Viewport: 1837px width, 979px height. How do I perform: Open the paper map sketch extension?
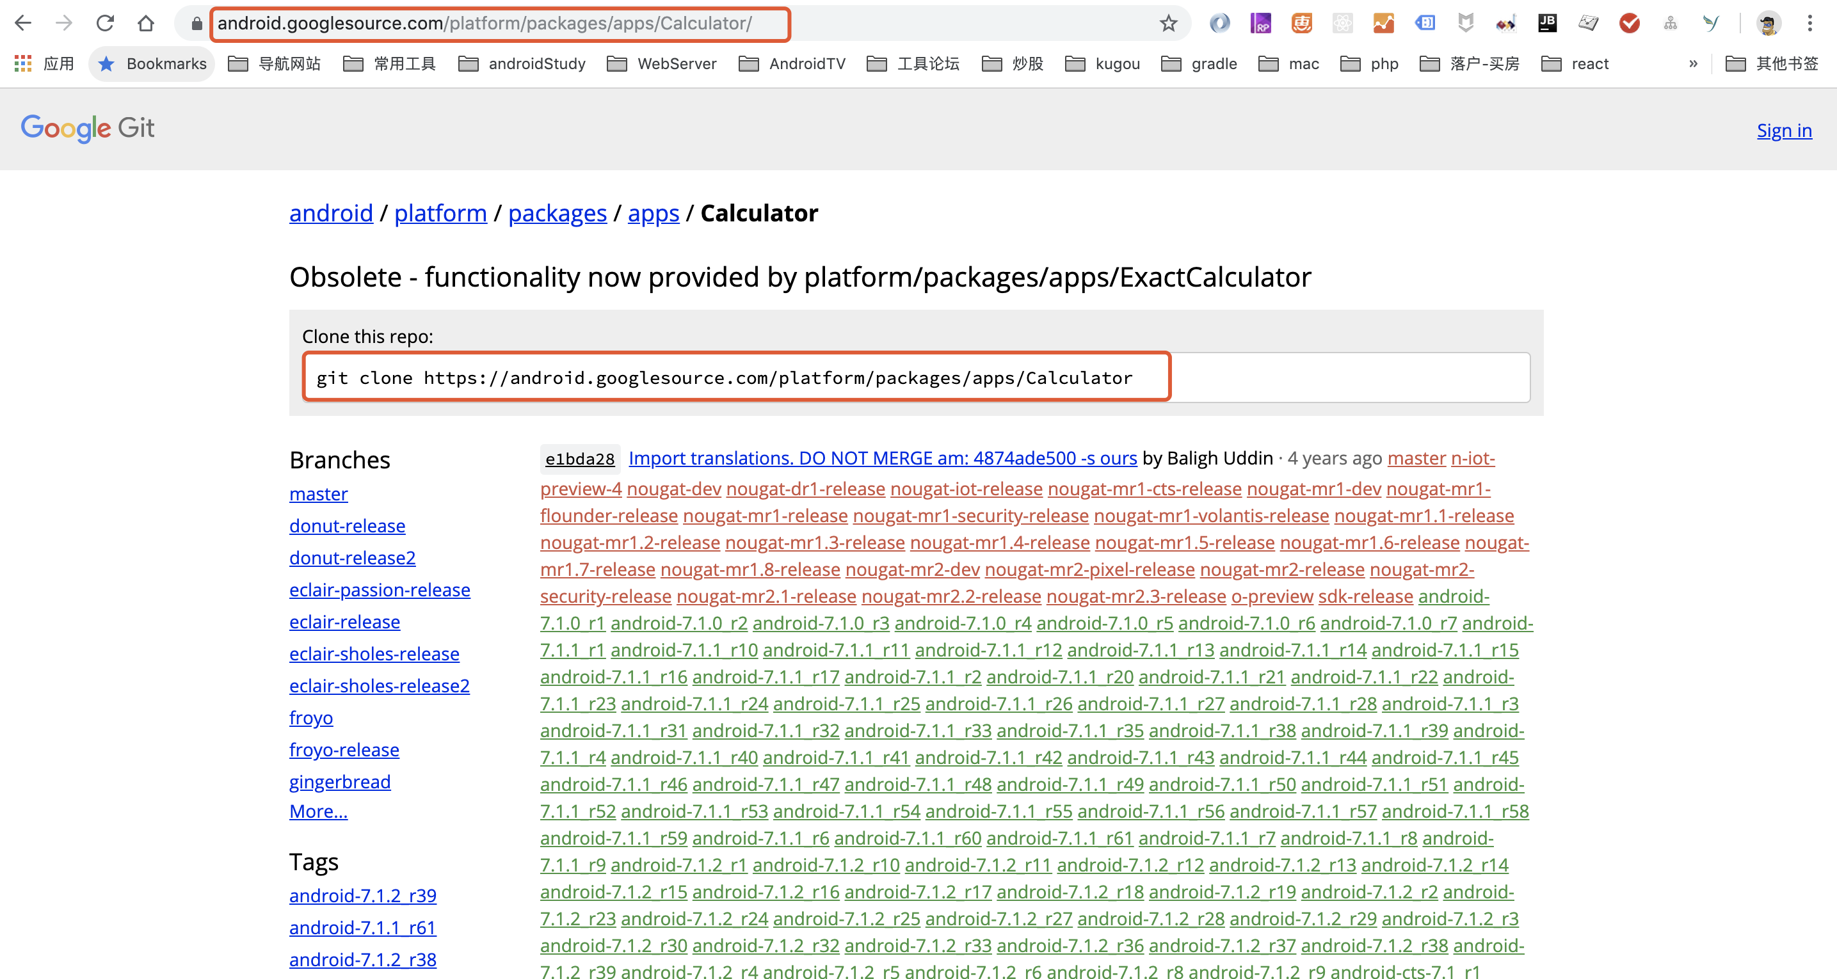pyautogui.click(x=1588, y=24)
